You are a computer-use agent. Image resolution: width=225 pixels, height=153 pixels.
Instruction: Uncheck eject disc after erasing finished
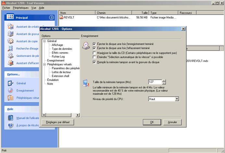[94, 48]
